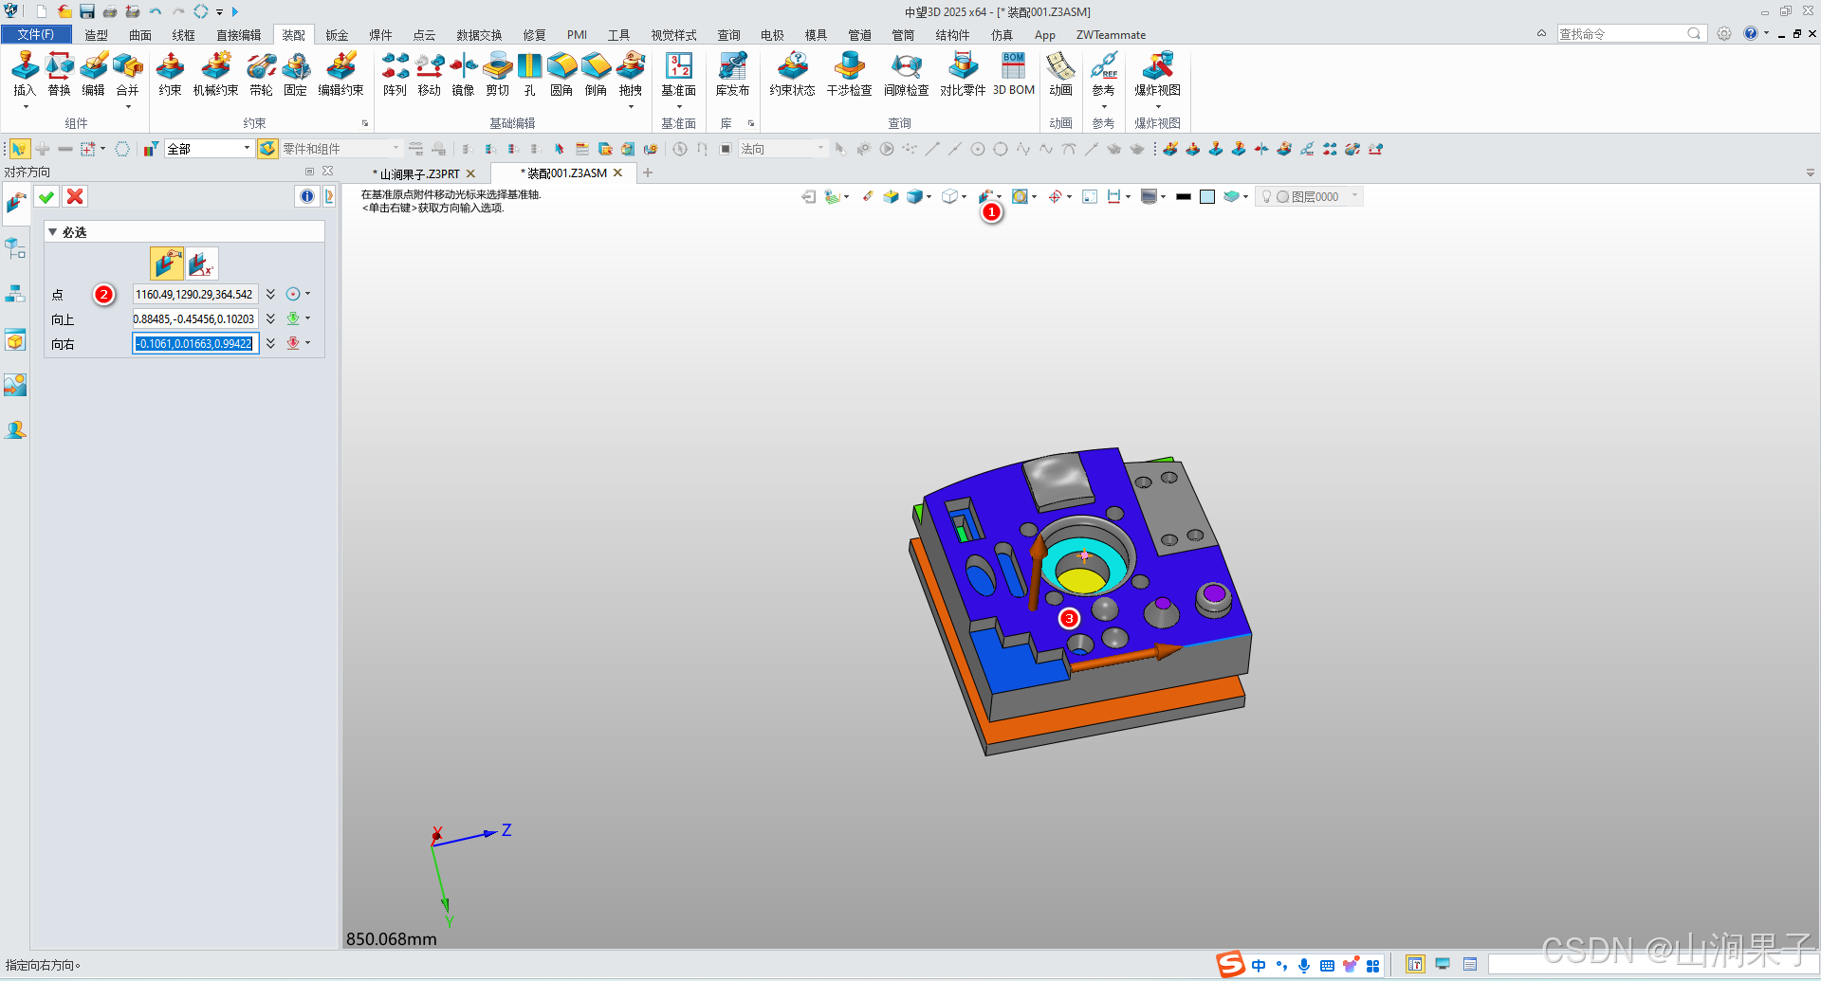Click the 干涉检查 interference check icon
Viewport: 1821px width, 981px height.
(x=848, y=76)
